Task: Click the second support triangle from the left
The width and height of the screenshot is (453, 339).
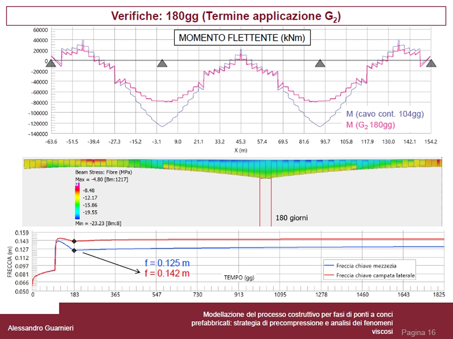Action: [162, 63]
